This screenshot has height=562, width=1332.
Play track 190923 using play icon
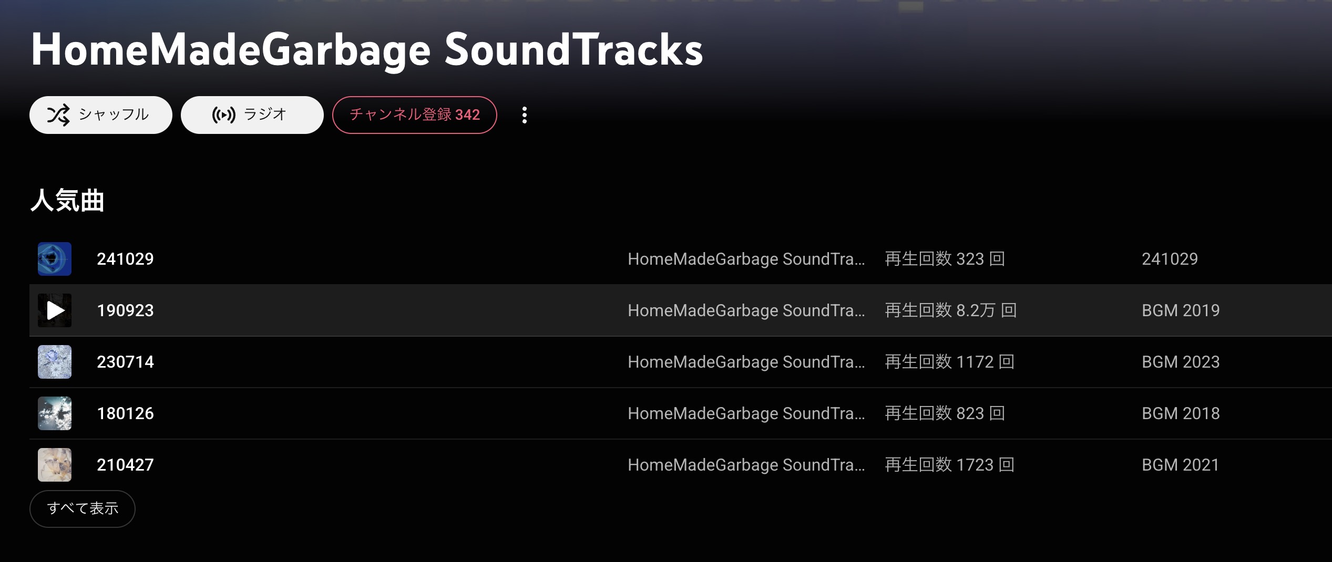55,310
